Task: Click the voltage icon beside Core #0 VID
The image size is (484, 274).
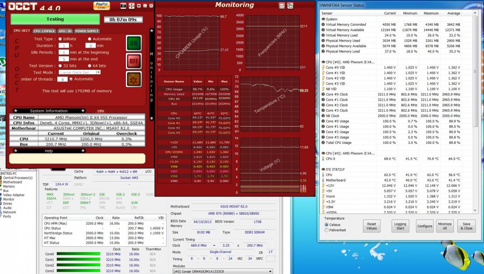Action: (x=323, y=67)
